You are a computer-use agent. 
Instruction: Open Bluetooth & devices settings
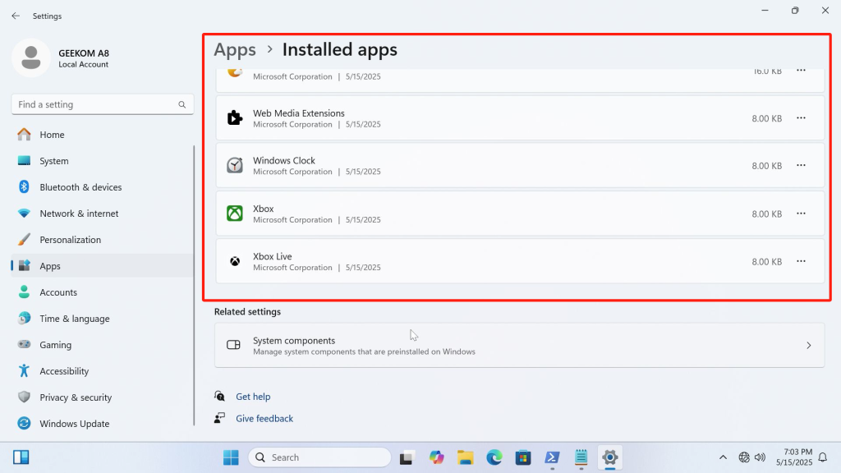click(102, 187)
